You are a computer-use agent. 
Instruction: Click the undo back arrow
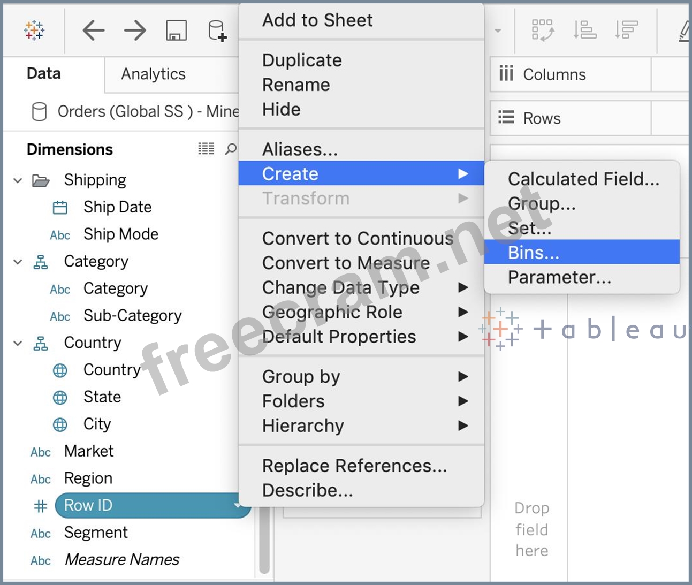point(94,31)
